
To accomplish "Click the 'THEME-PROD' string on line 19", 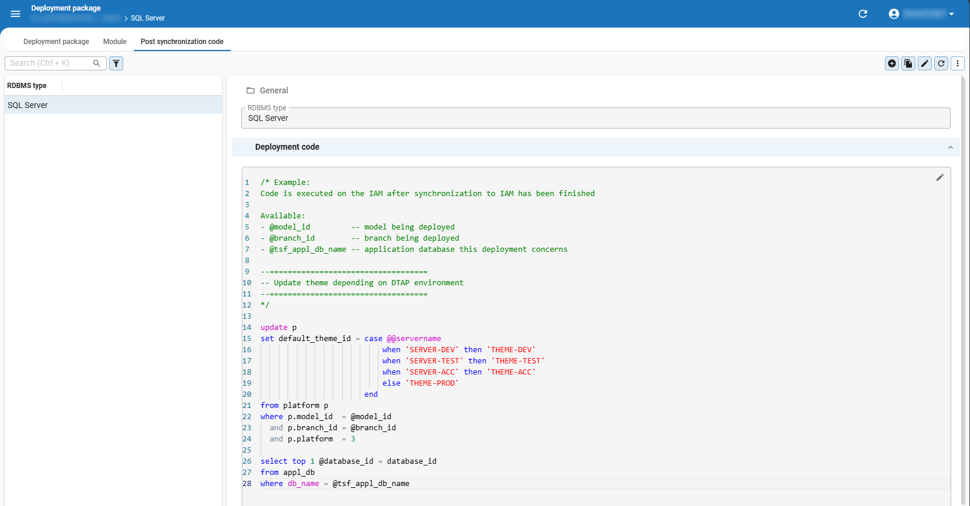I will tap(432, 383).
